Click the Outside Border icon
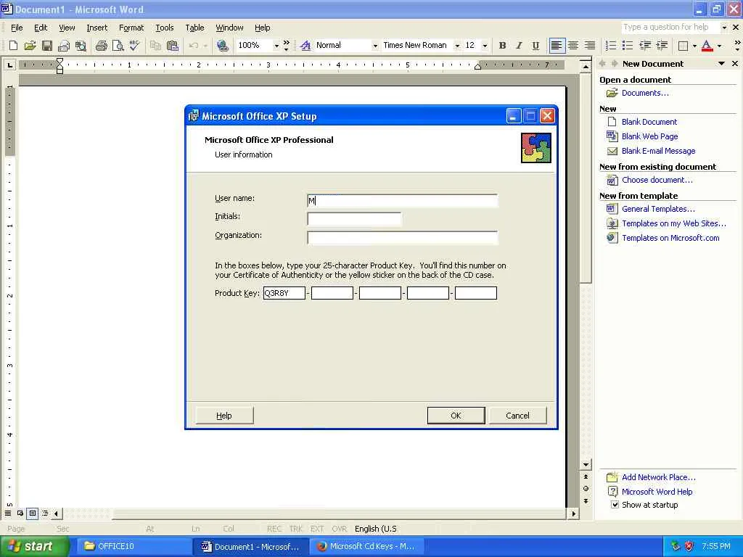The image size is (743, 557). 683,46
